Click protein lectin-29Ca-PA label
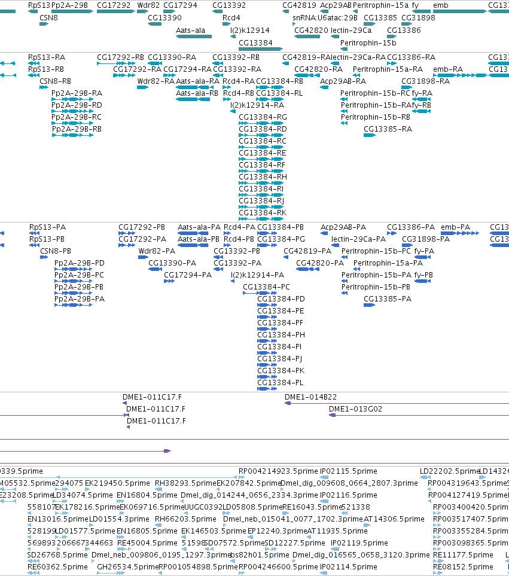The image size is (509, 576). 358,239
